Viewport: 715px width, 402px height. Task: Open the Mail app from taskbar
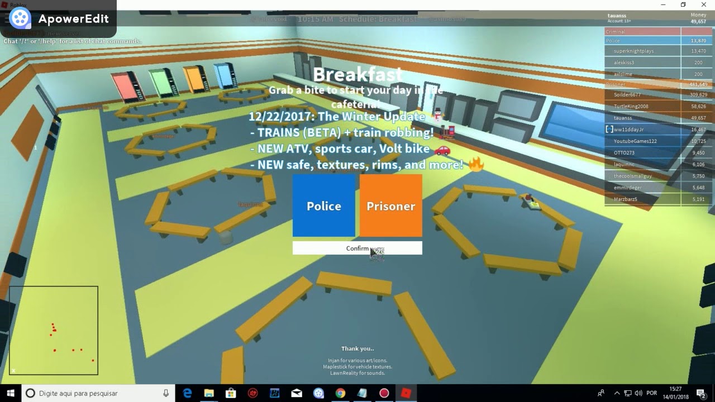coord(297,393)
